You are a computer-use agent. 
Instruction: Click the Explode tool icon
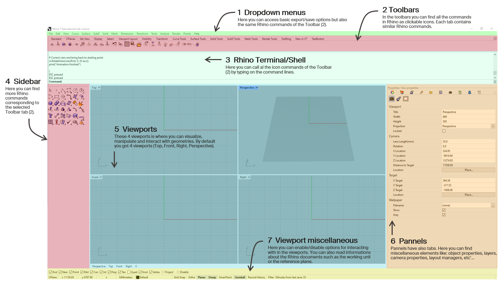(81, 103)
